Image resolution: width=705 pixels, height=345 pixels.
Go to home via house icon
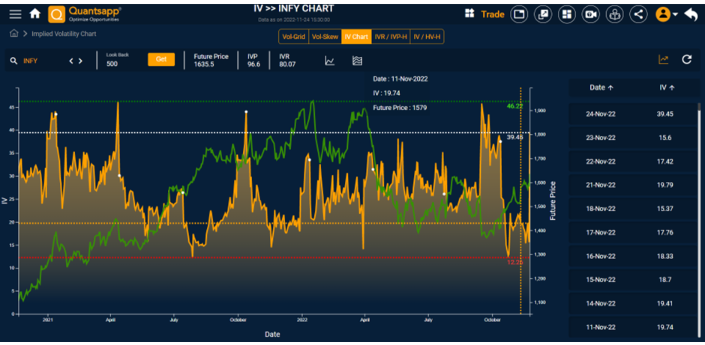(x=35, y=14)
